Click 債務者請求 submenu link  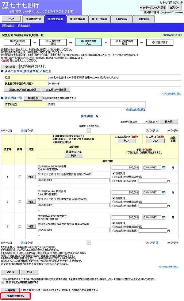(8, 26)
